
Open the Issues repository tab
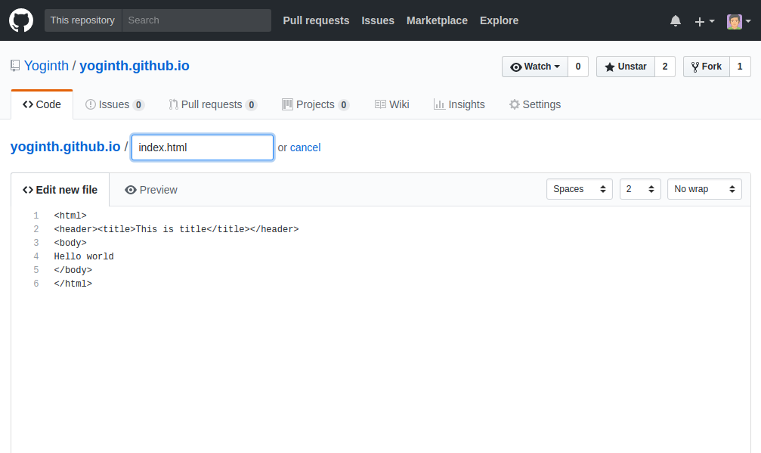pyautogui.click(x=114, y=104)
